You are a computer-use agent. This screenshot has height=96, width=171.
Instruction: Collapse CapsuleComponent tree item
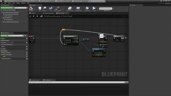click(2, 13)
